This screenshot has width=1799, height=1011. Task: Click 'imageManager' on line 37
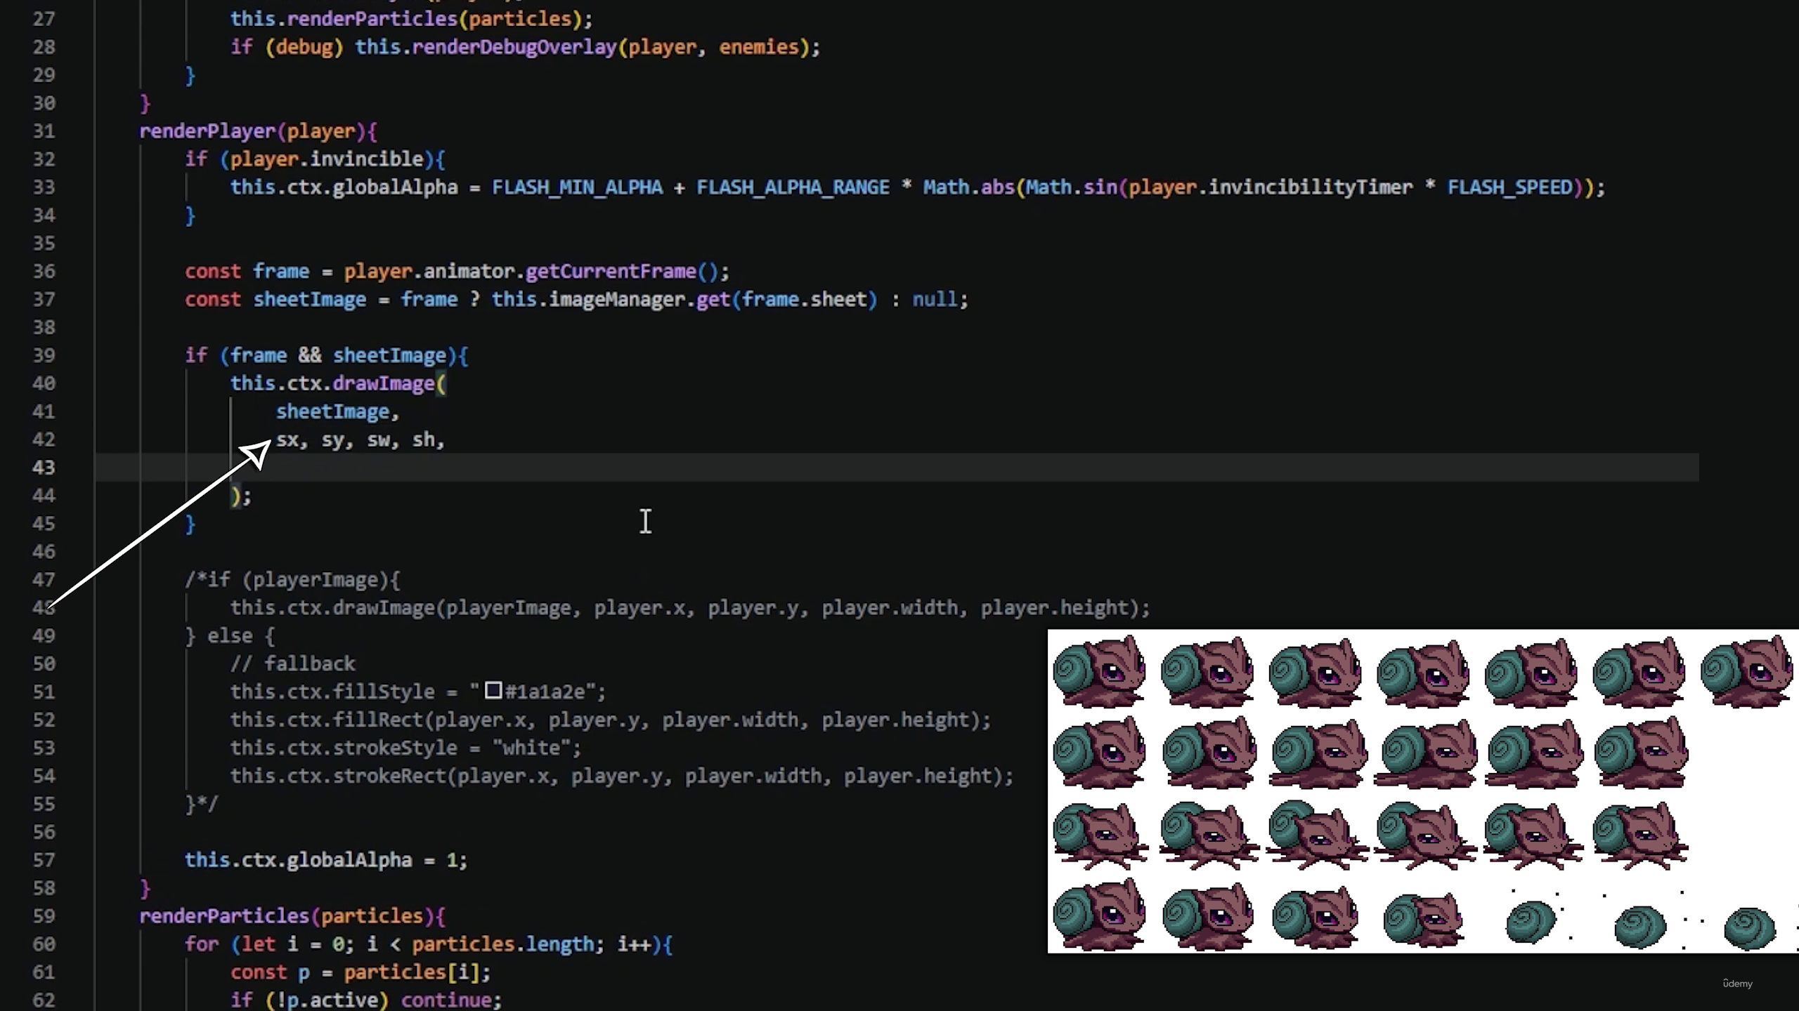coord(617,300)
